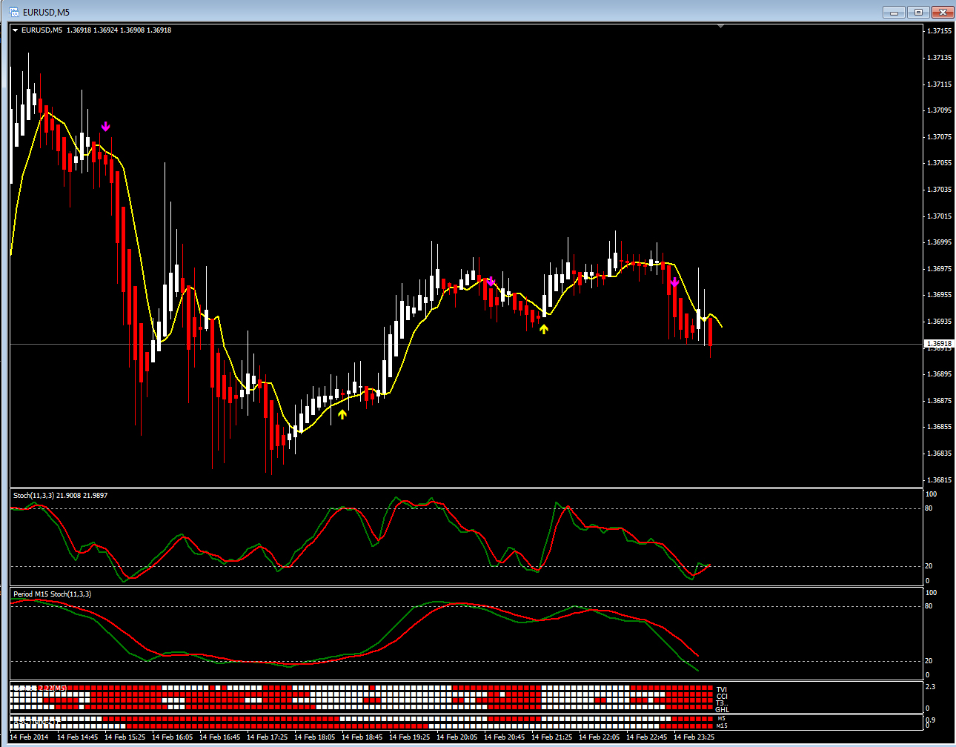Select the latest magenta down arrow near 23:25
The width and height of the screenshot is (956, 747).
pyautogui.click(x=674, y=282)
